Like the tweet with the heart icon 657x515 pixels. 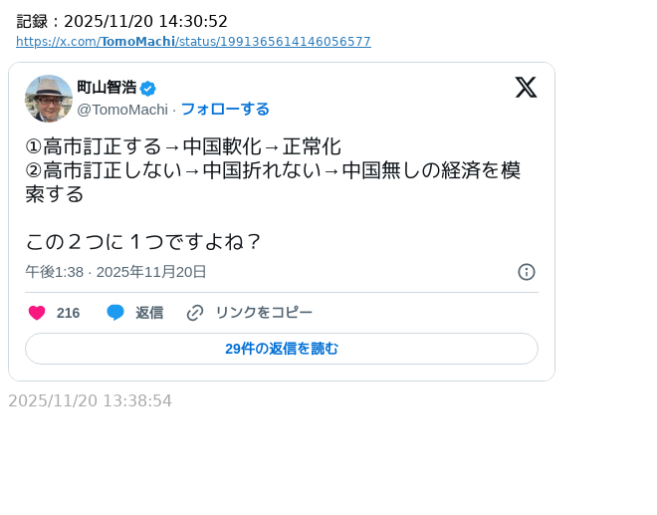click(x=37, y=313)
